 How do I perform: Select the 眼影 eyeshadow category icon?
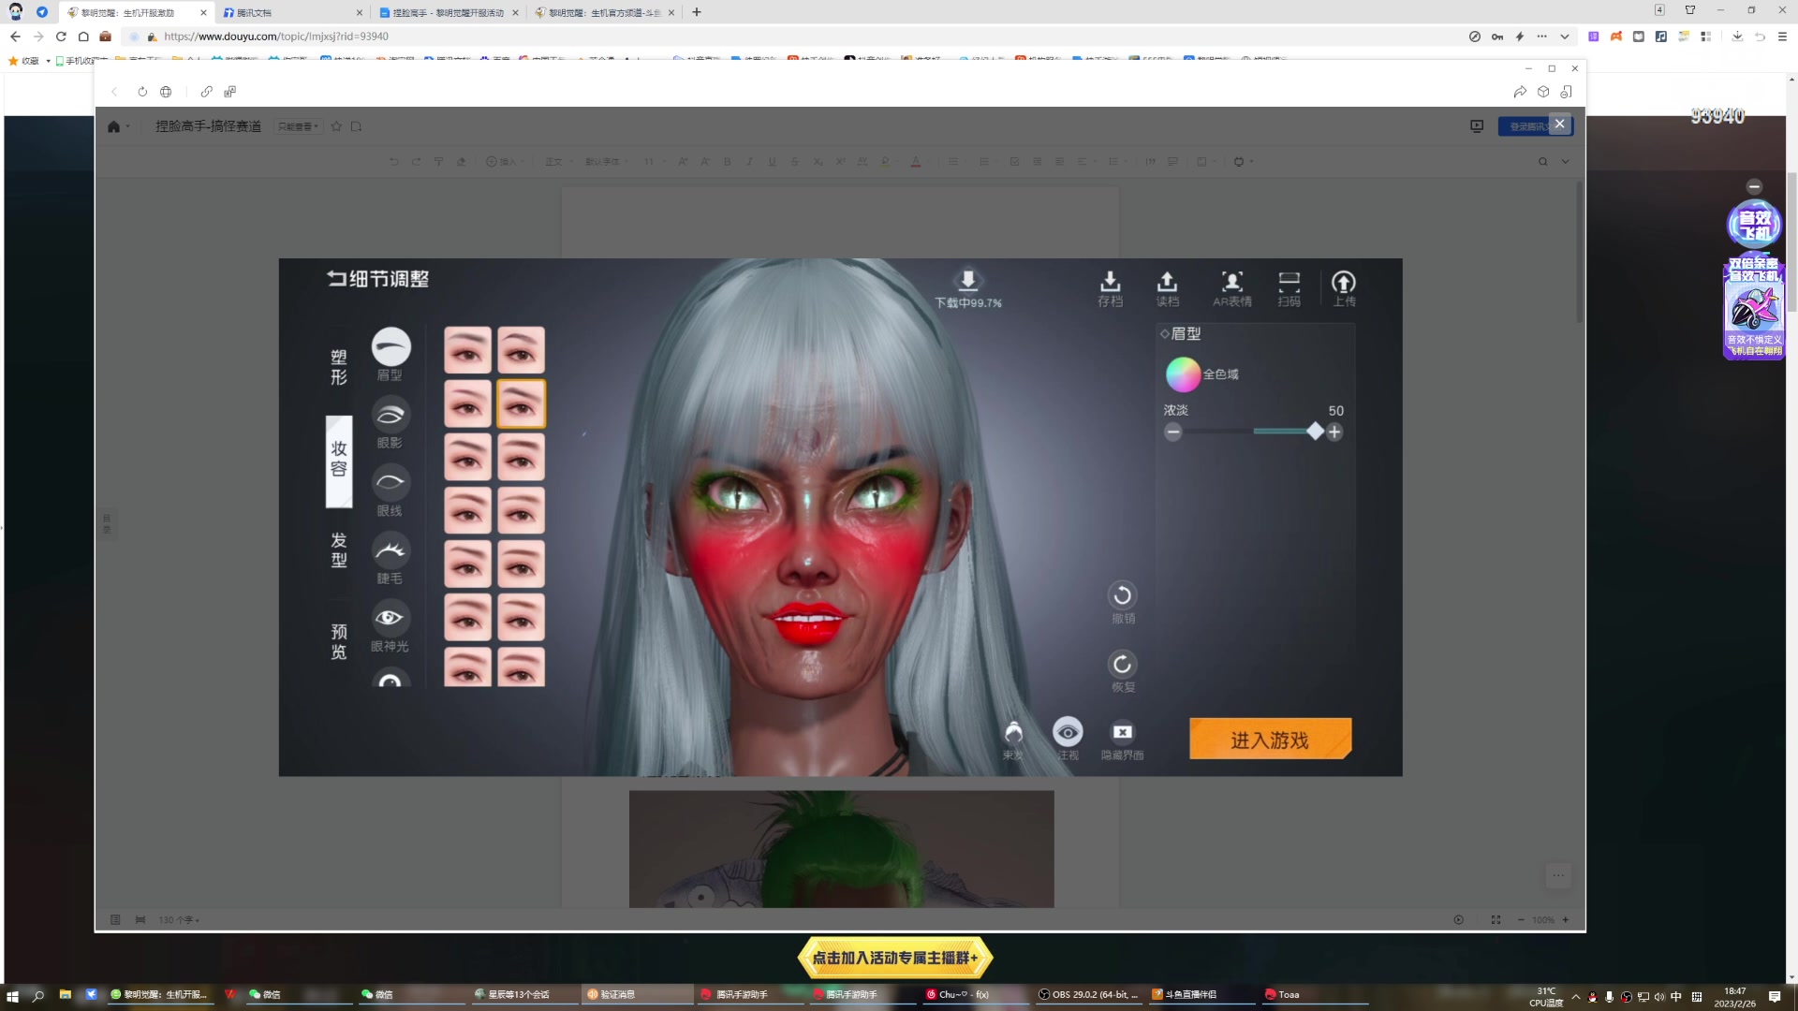(x=391, y=415)
